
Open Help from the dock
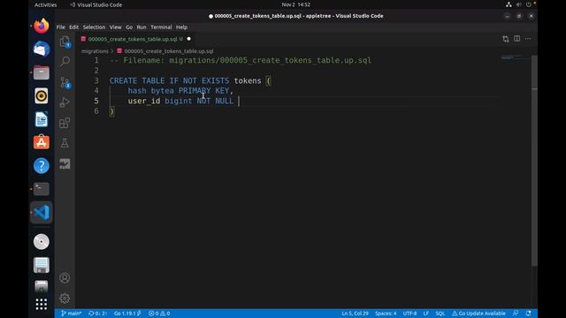point(42,166)
